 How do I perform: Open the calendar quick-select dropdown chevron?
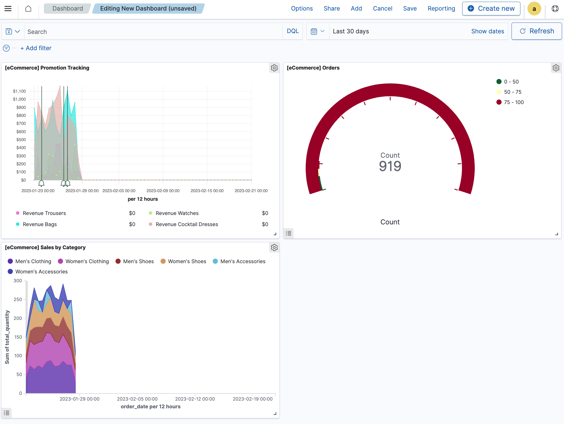(323, 31)
